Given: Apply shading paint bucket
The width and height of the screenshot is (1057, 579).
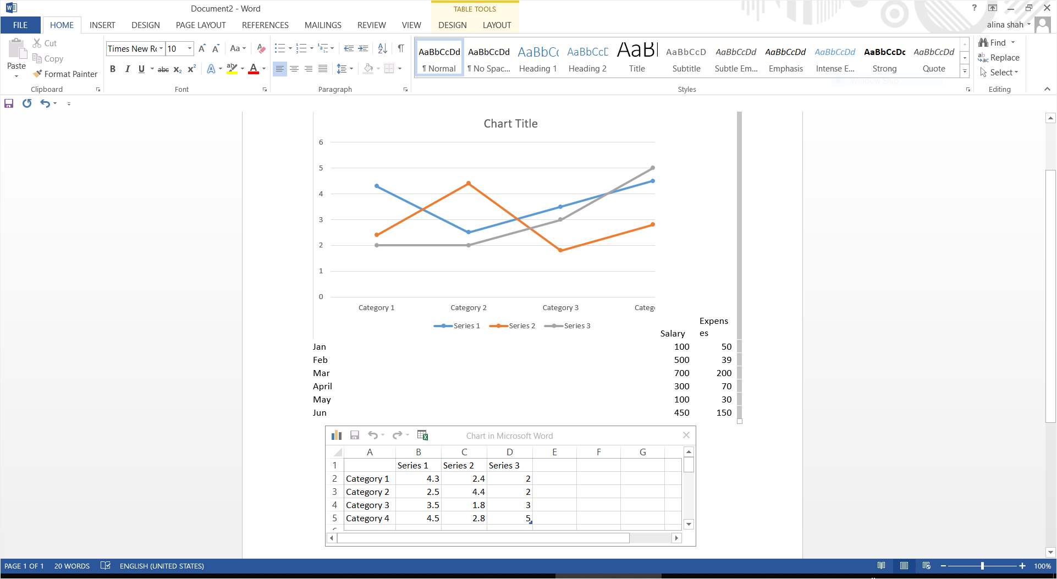Looking at the screenshot, I should pyautogui.click(x=368, y=69).
